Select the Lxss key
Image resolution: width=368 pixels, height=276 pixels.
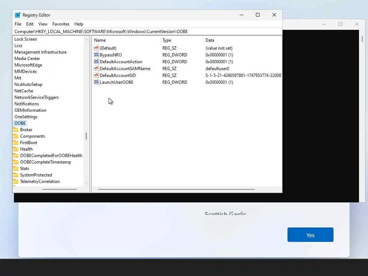(18, 46)
